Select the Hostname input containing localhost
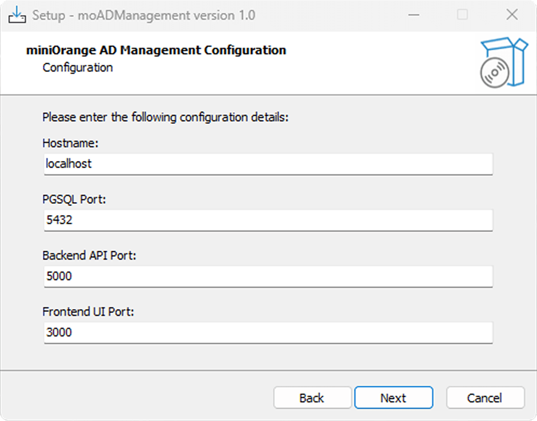This screenshot has width=537, height=421. coord(268,164)
